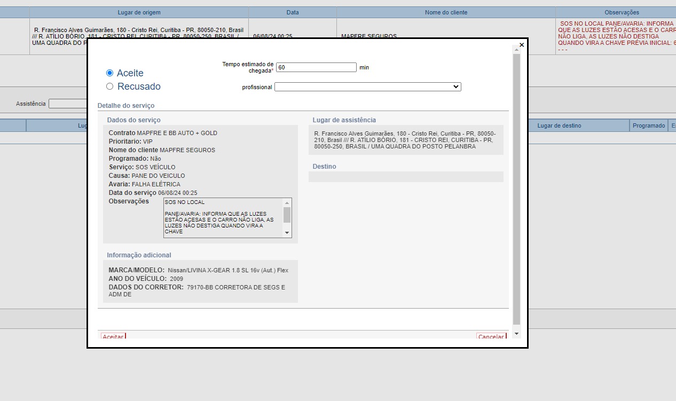Click the Lugar de origem column header
This screenshot has width=676, height=401.
139,12
